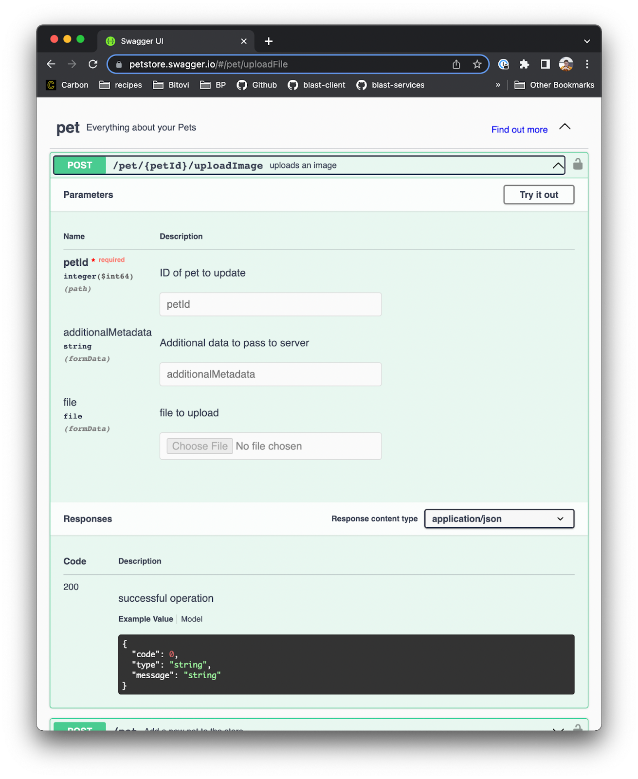This screenshot has height=779, width=638.
Task: Click Find out more link
Action: pos(519,130)
